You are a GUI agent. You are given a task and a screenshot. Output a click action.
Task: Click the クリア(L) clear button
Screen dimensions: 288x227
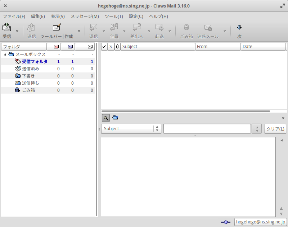(275, 129)
